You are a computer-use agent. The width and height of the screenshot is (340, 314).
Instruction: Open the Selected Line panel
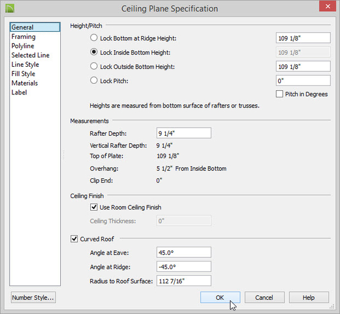point(30,55)
